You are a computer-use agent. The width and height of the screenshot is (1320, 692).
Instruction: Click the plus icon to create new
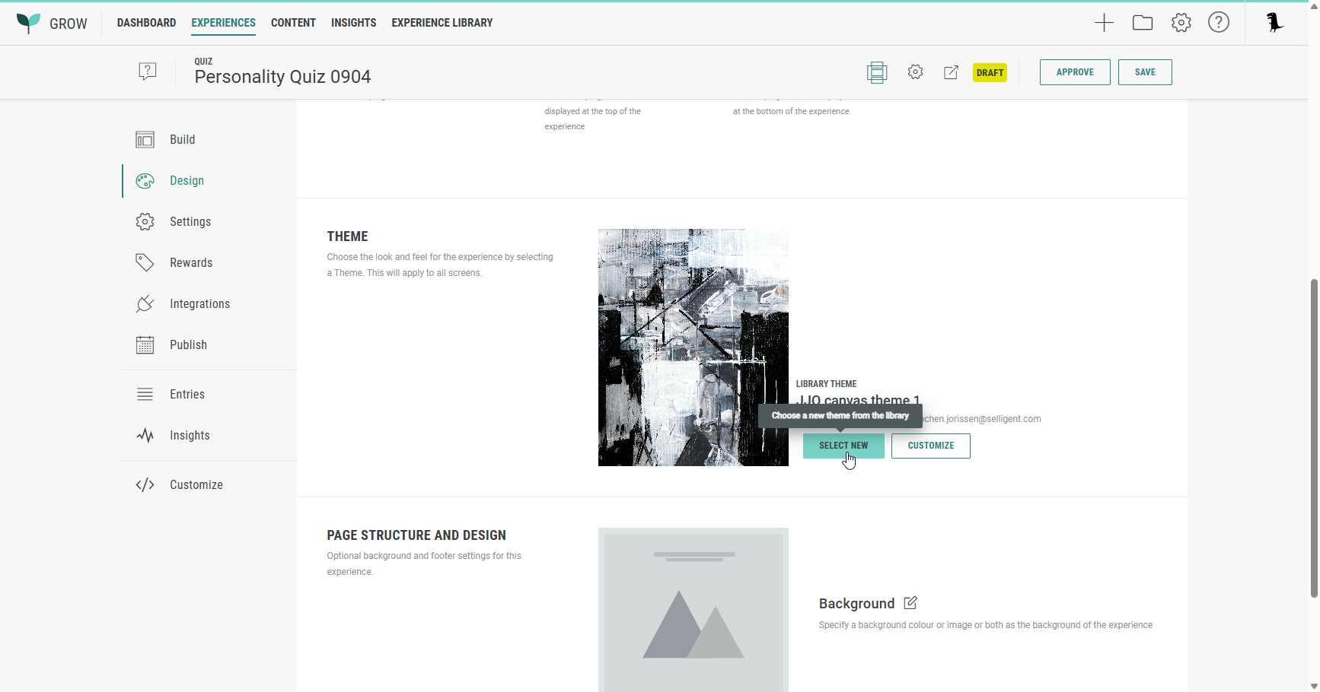click(1104, 23)
